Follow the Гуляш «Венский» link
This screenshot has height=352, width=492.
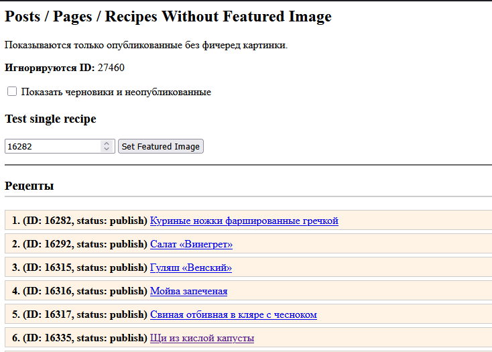pos(190,268)
